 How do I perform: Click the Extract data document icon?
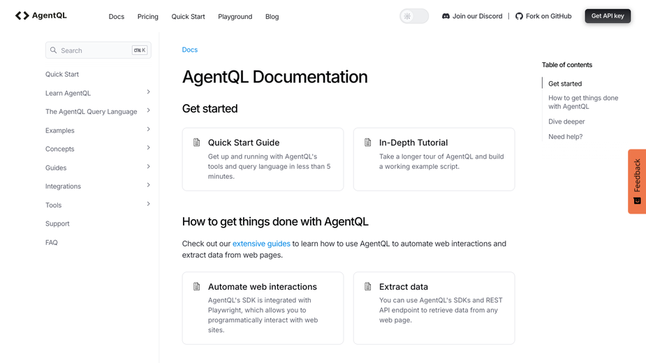368,286
